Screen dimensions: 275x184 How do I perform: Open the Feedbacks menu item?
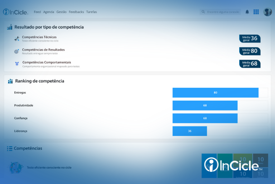pyautogui.click(x=76, y=12)
